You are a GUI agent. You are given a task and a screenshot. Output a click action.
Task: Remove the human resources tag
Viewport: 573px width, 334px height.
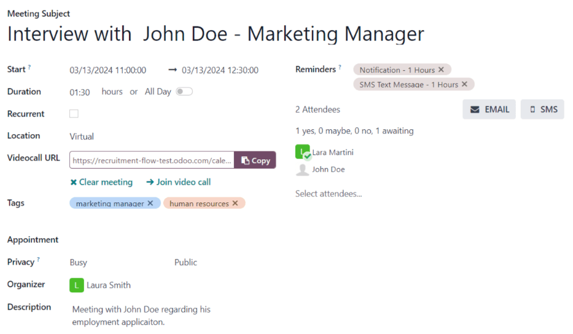coord(235,204)
